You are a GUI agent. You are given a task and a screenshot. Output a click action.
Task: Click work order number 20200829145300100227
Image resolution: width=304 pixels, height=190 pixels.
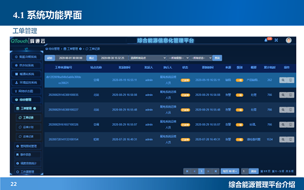[x=63, y=110]
